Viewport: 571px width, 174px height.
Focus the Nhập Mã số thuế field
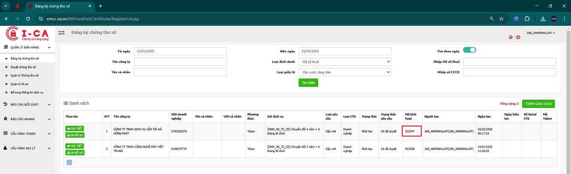509,62
